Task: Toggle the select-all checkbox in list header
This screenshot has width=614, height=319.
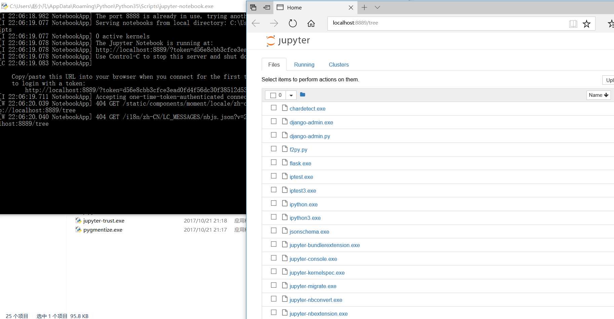Action: [x=273, y=95]
